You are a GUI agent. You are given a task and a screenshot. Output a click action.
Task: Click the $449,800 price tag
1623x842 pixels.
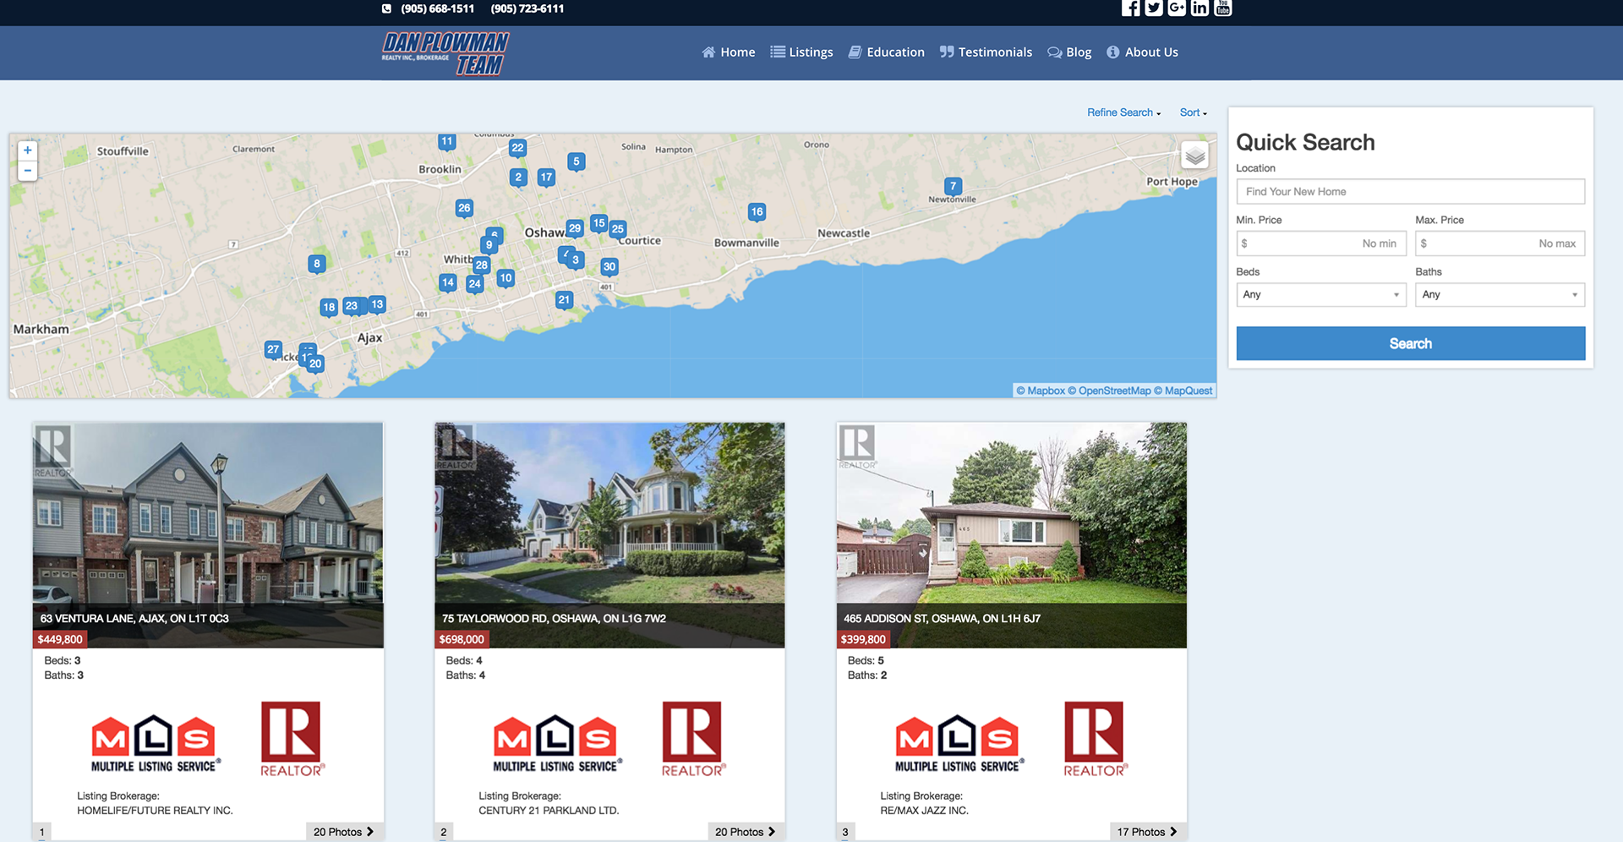(60, 640)
